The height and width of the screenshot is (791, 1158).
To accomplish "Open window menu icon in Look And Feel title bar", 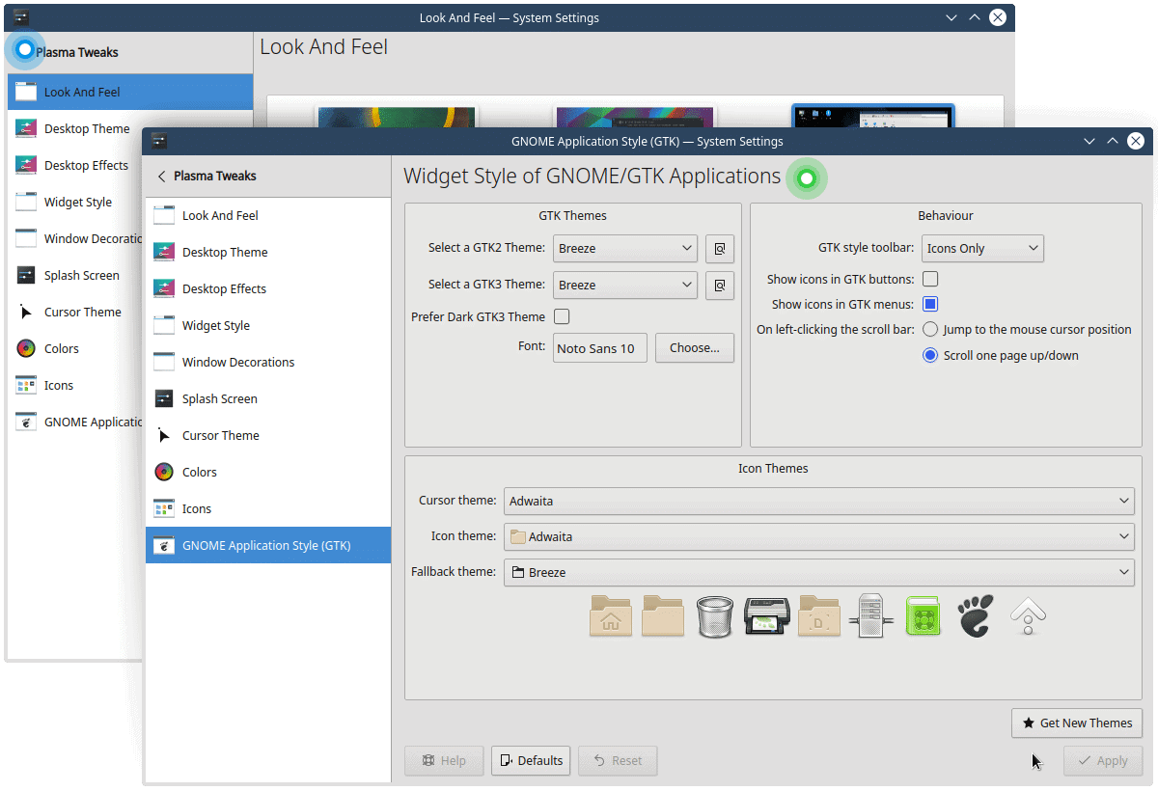I will 21,17.
